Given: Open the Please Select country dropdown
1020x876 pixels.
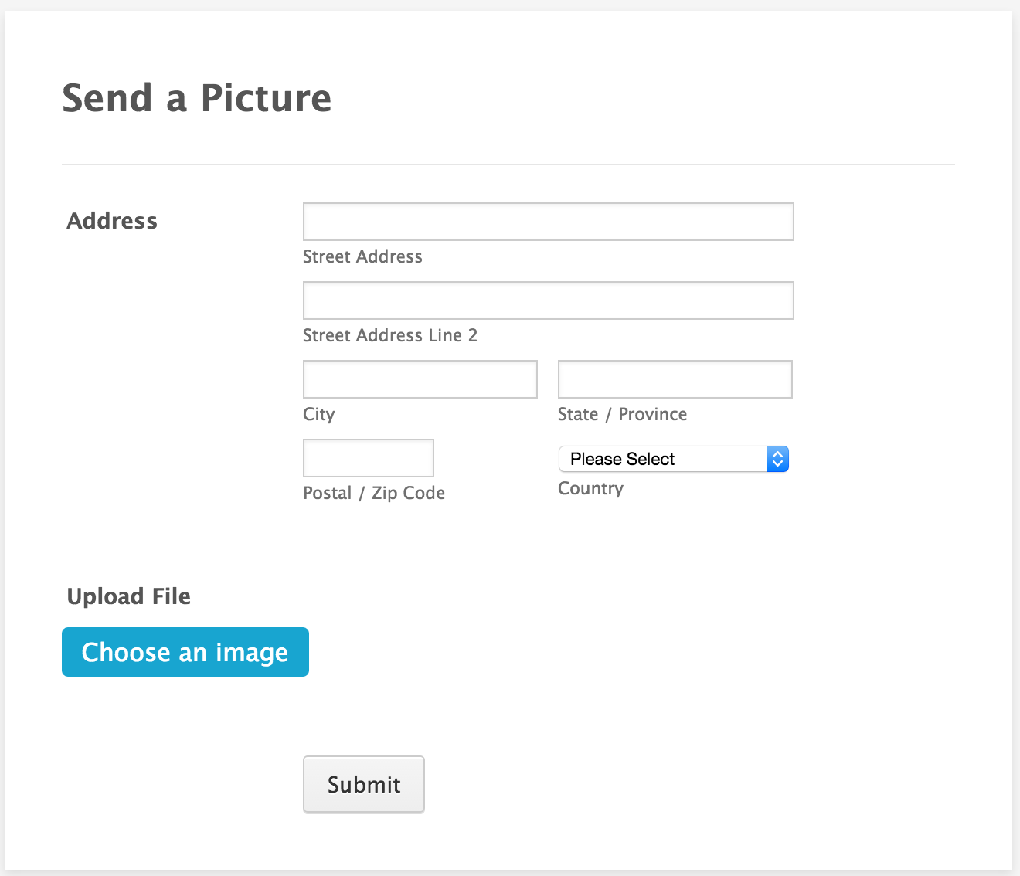Looking at the screenshot, I should (661, 459).
